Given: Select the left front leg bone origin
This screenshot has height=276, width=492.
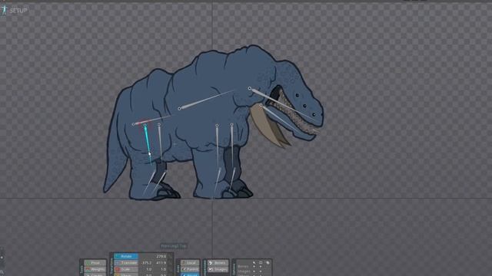Looking at the screenshot, I should point(217,126).
